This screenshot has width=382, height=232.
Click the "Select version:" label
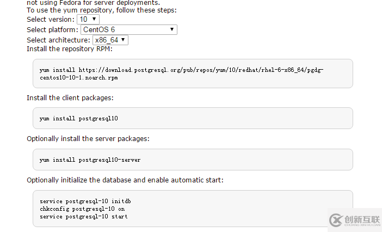51,20
